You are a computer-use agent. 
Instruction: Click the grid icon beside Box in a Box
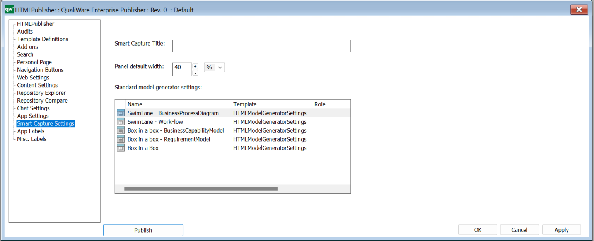coord(120,148)
